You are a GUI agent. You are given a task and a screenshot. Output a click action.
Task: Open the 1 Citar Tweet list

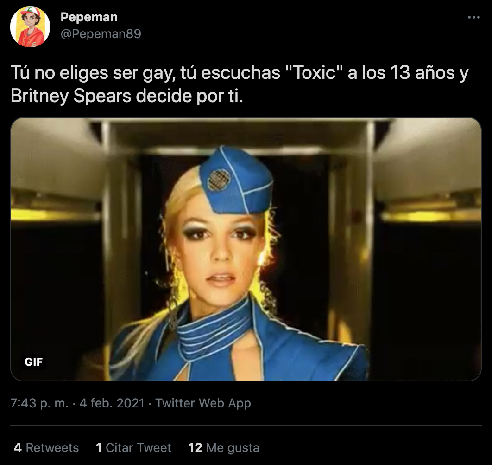tap(134, 447)
